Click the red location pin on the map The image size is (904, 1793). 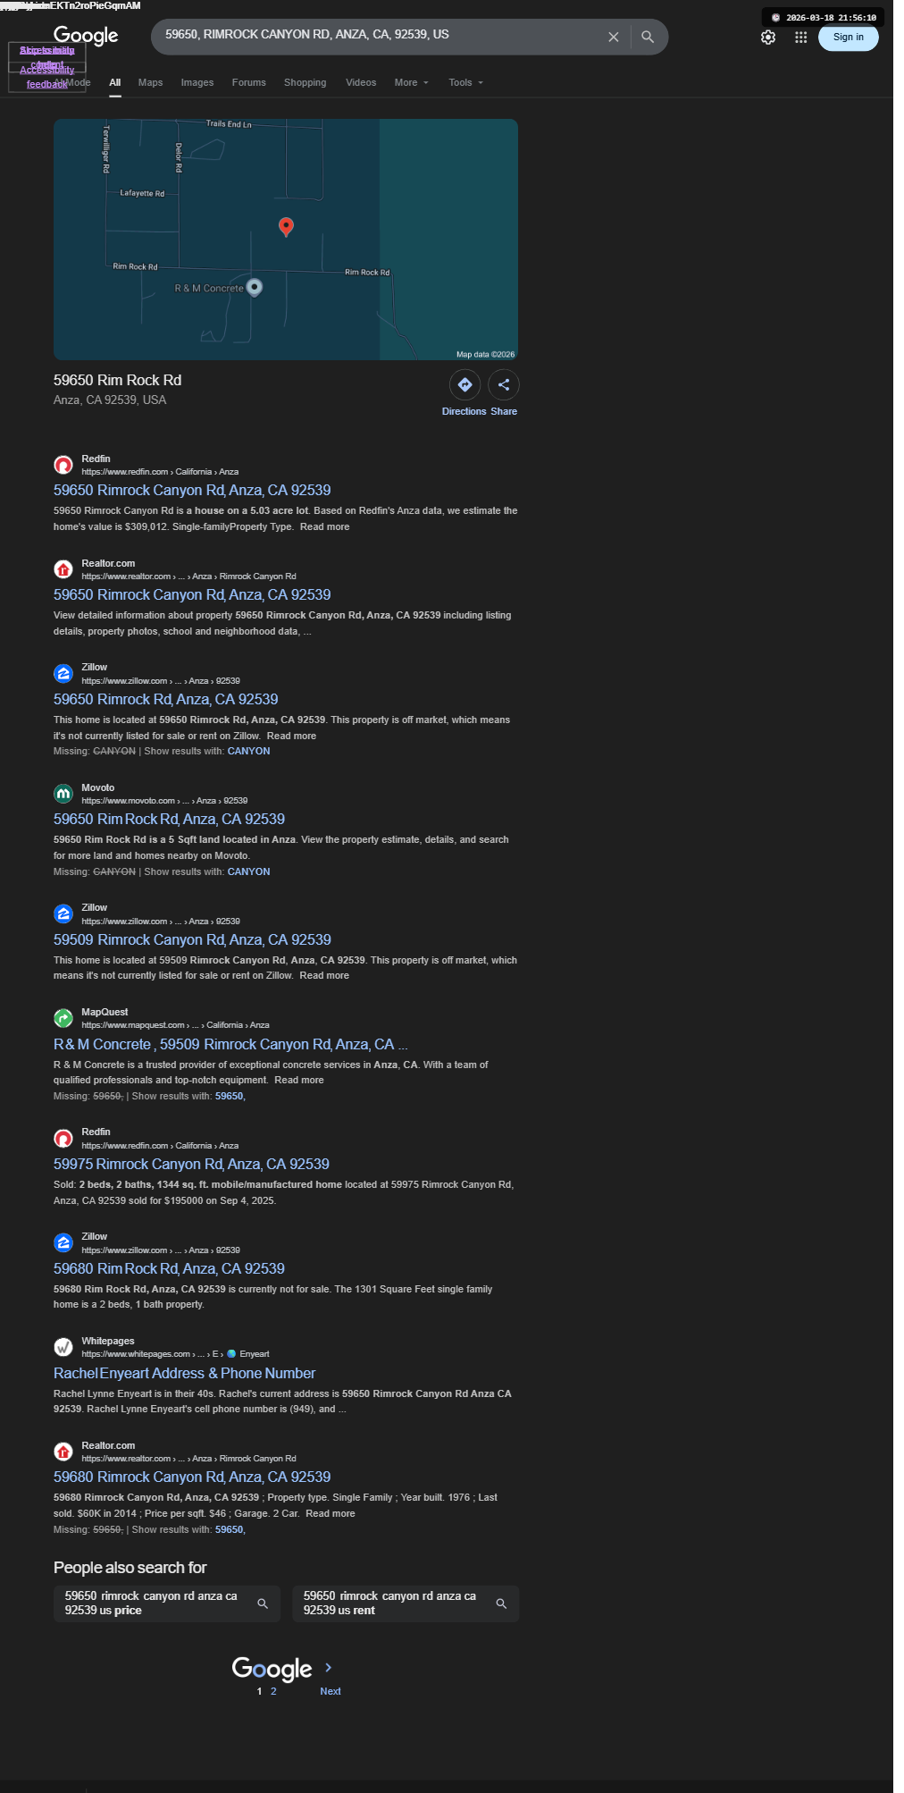(286, 226)
